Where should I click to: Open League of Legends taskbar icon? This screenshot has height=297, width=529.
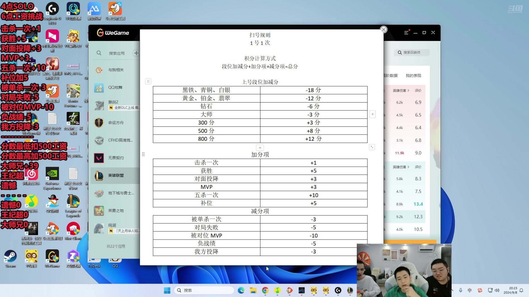point(350,290)
